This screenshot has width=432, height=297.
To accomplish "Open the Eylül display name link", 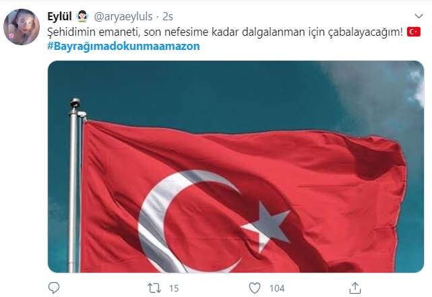I will coord(59,17).
